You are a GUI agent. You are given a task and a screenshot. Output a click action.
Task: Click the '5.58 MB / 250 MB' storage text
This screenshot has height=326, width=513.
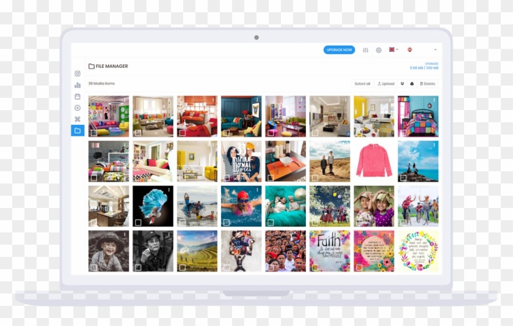pos(424,68)
